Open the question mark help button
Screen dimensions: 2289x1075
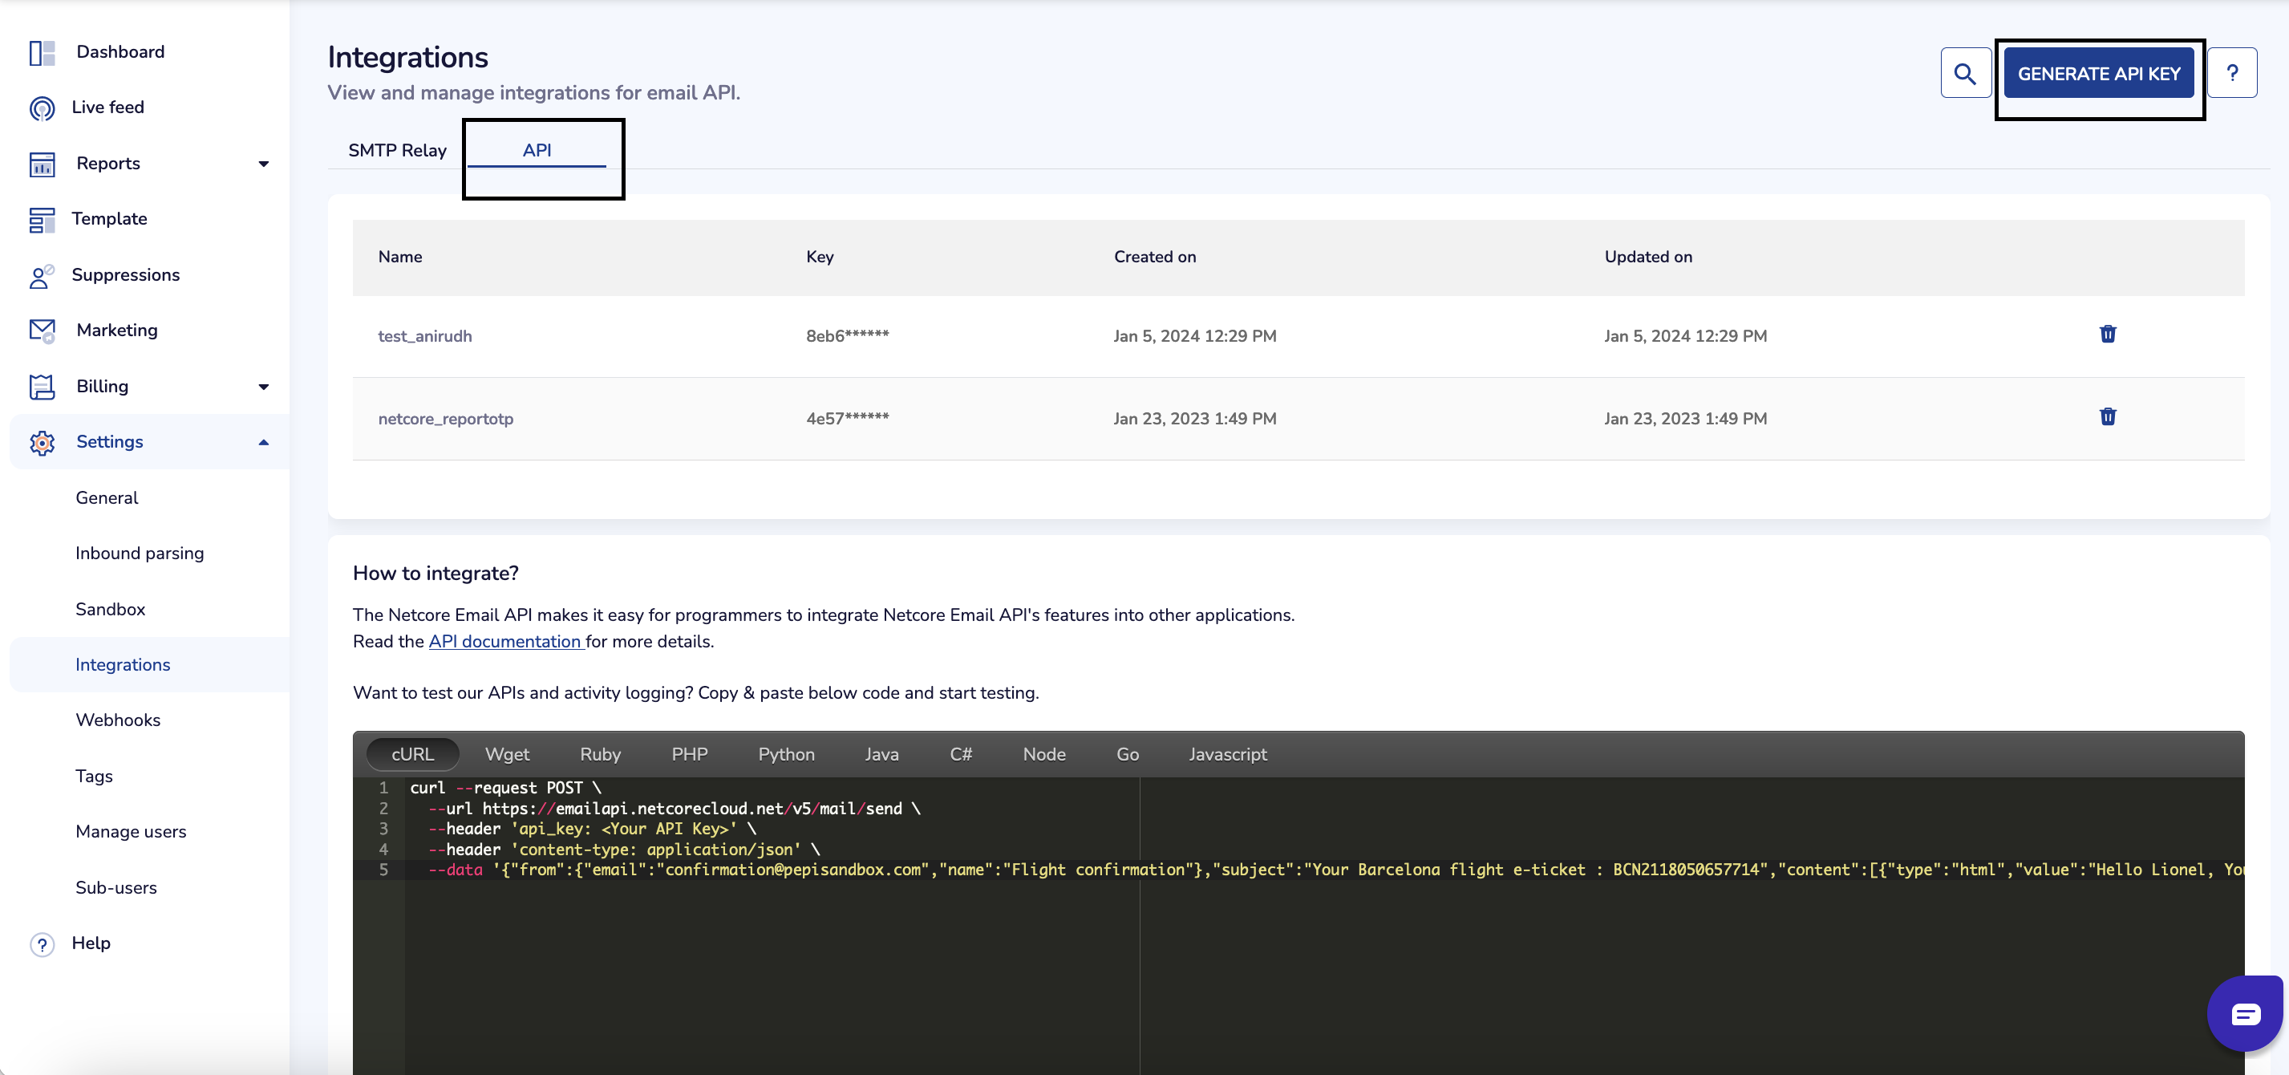click(x=2231, y=74)
